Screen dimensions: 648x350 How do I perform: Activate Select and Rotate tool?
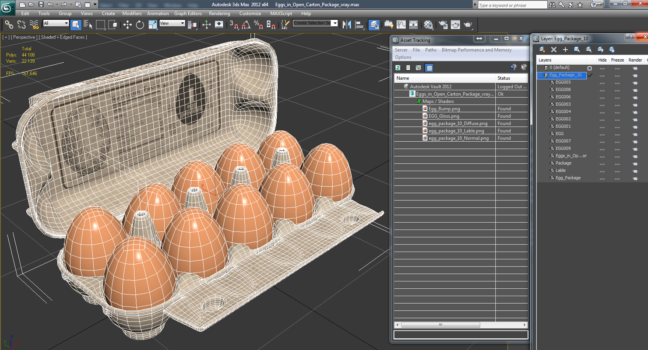tap(140, 25)
